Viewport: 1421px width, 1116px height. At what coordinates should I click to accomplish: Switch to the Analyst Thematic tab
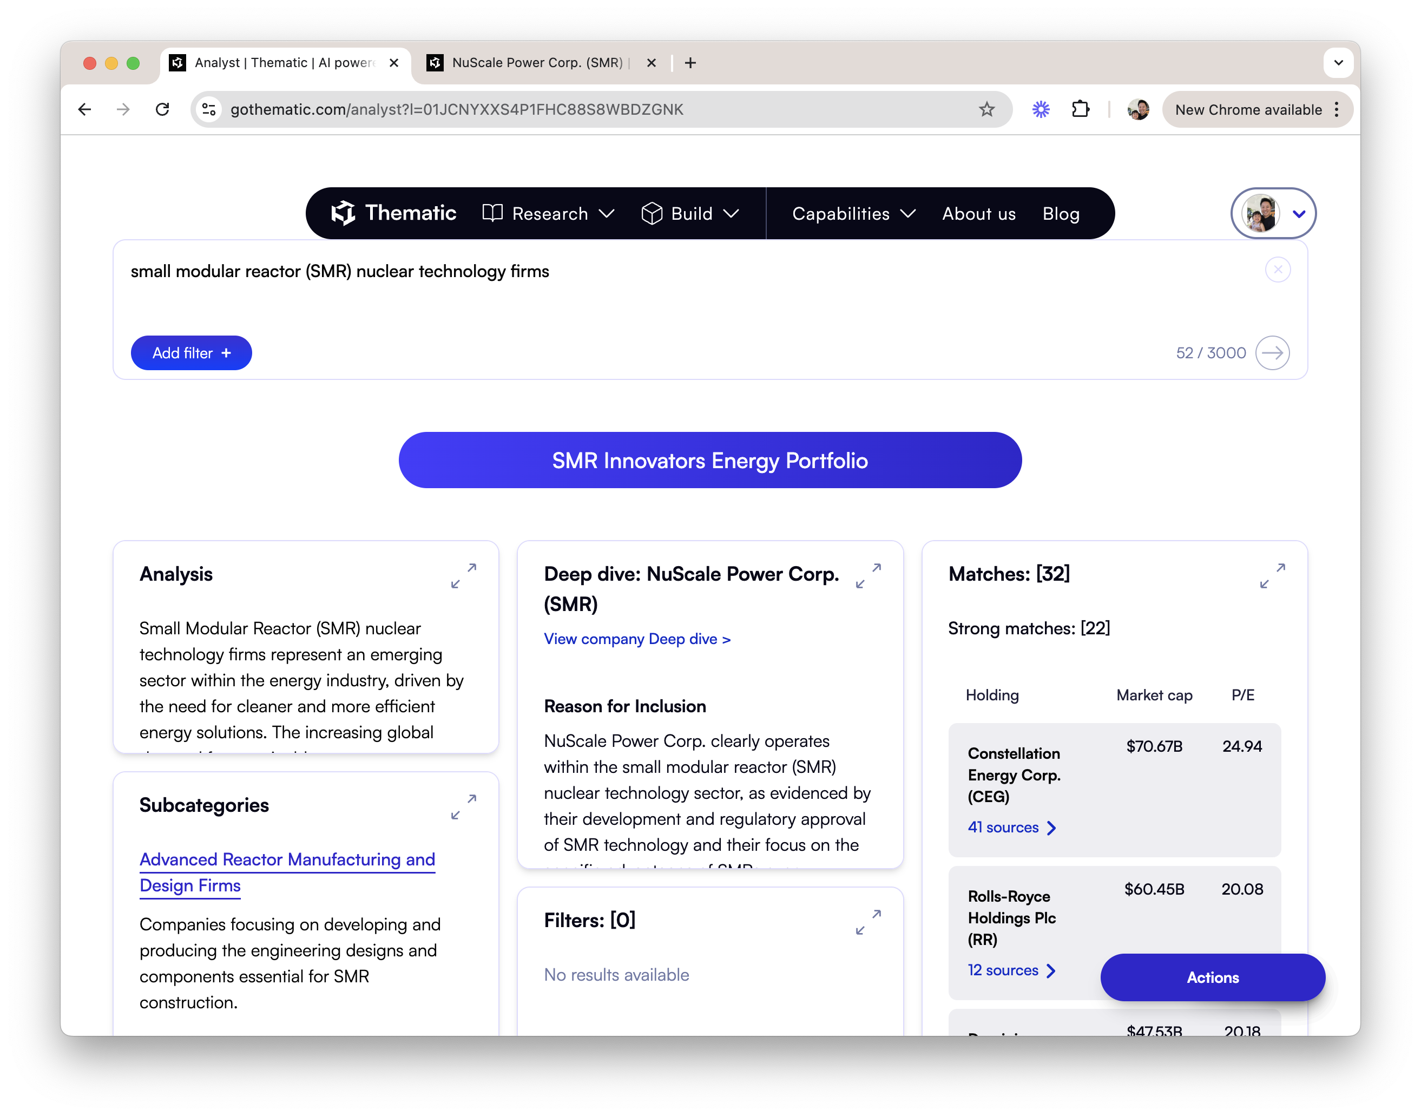[x=286, y=63]
